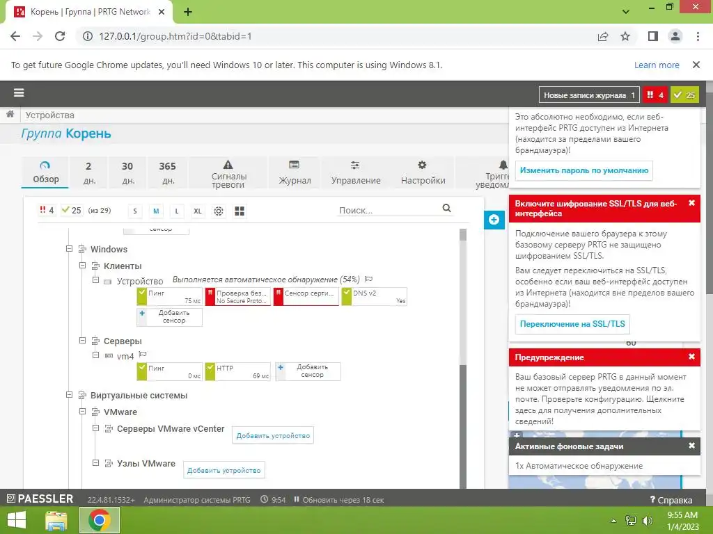This screenshot has width=713, height=534.
Task: Open the Пинг 75 мс sensor
Action: [170, 296]
